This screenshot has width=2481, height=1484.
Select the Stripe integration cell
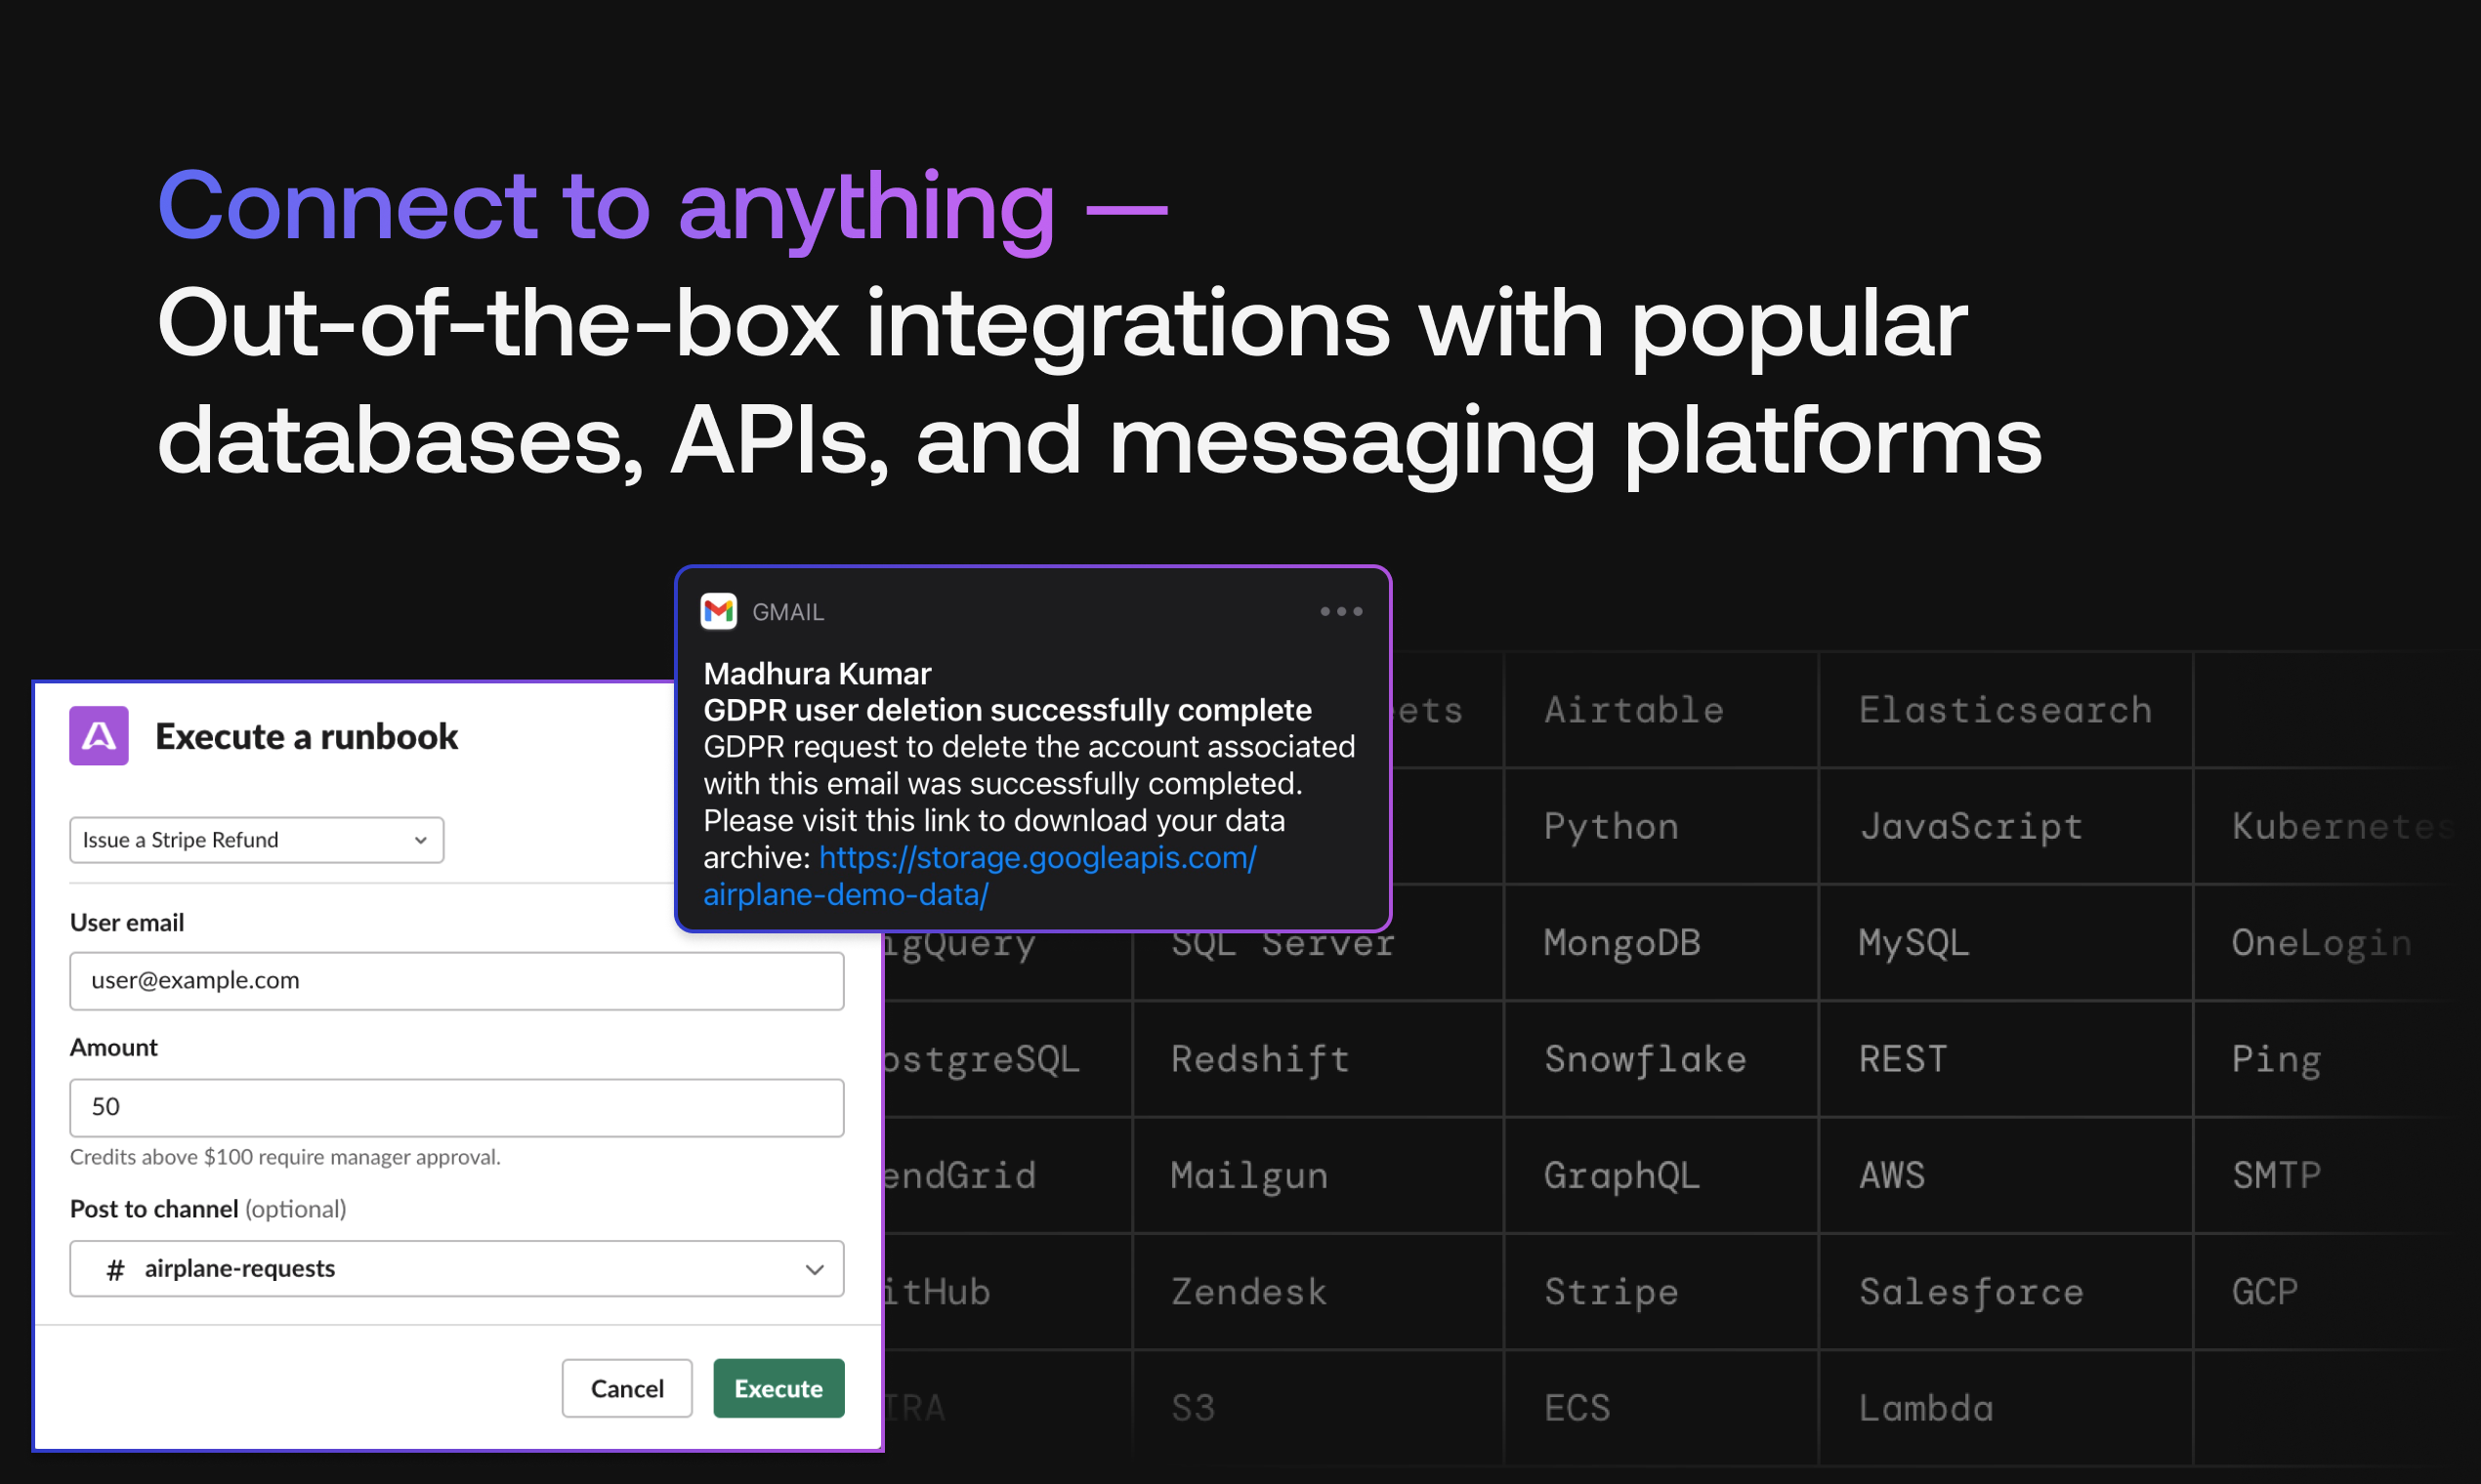tap(1661, 1291)
